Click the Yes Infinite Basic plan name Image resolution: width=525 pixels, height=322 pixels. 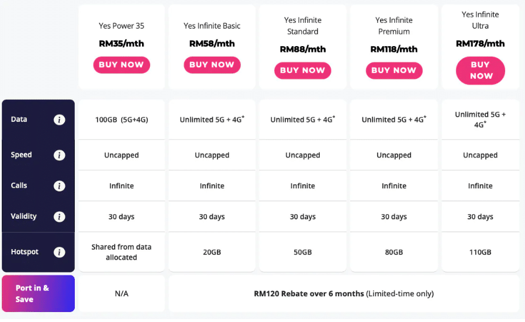pos(212,26)
